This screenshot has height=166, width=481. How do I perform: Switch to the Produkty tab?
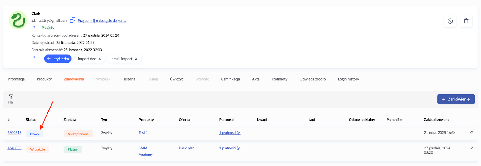[44, 79]
